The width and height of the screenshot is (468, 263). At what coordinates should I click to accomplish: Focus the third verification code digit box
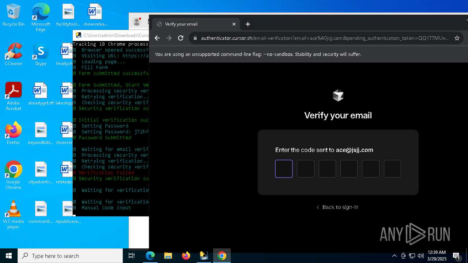point(327,169)
